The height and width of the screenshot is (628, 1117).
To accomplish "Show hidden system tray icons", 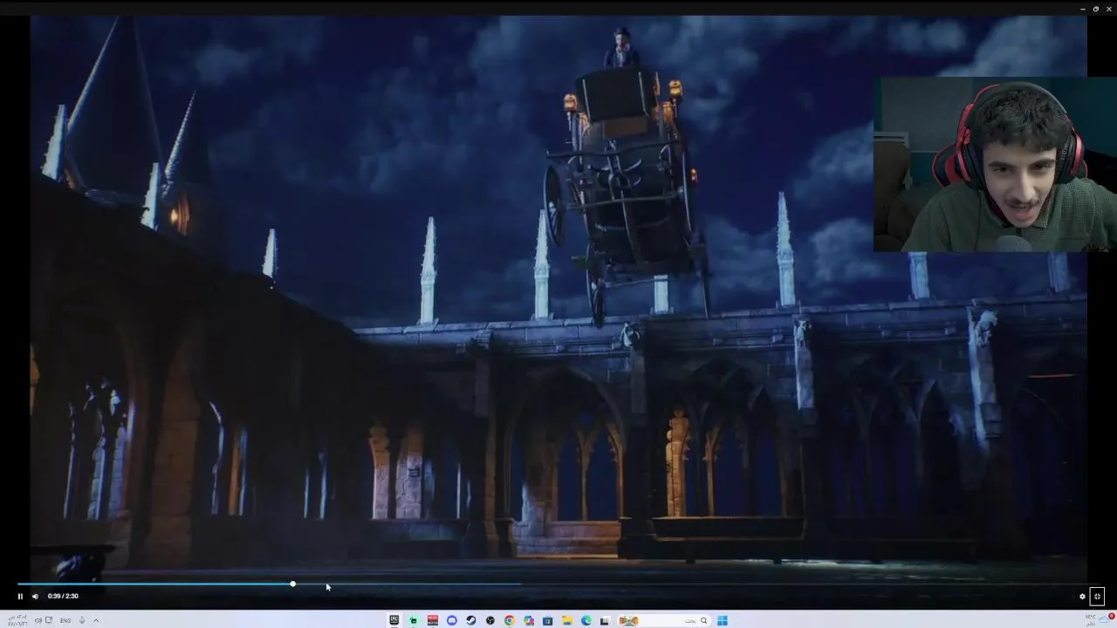I will pyautogui.click(x=96, y=620).
